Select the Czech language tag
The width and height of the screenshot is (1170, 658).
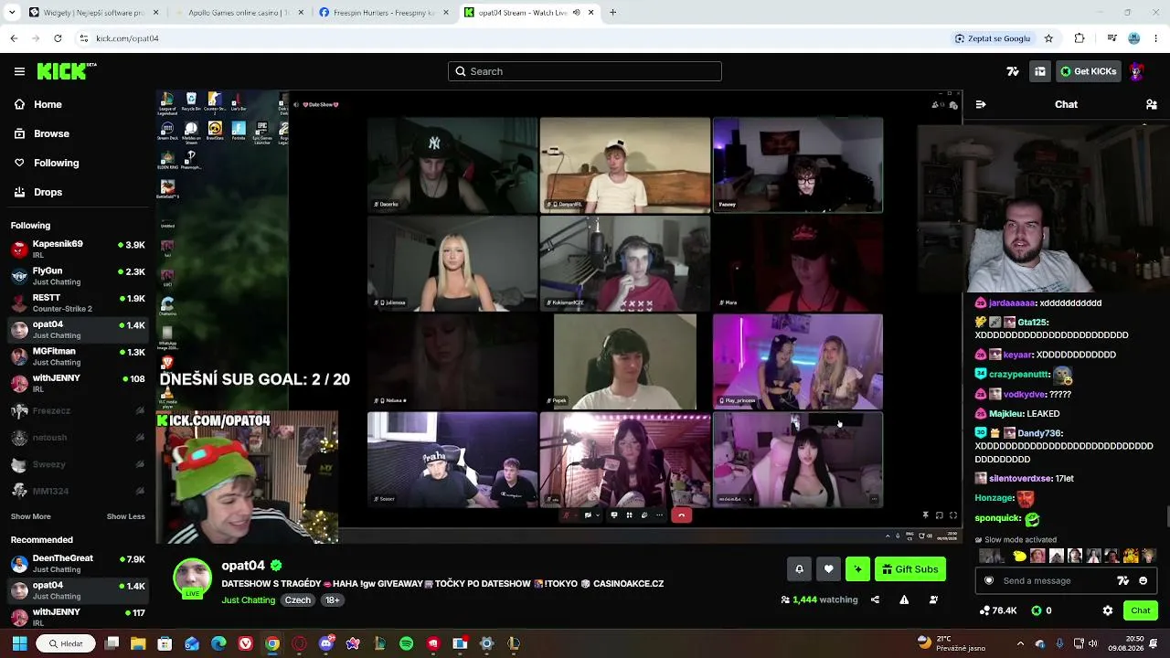pyautogui.click(x=298, y=600)
